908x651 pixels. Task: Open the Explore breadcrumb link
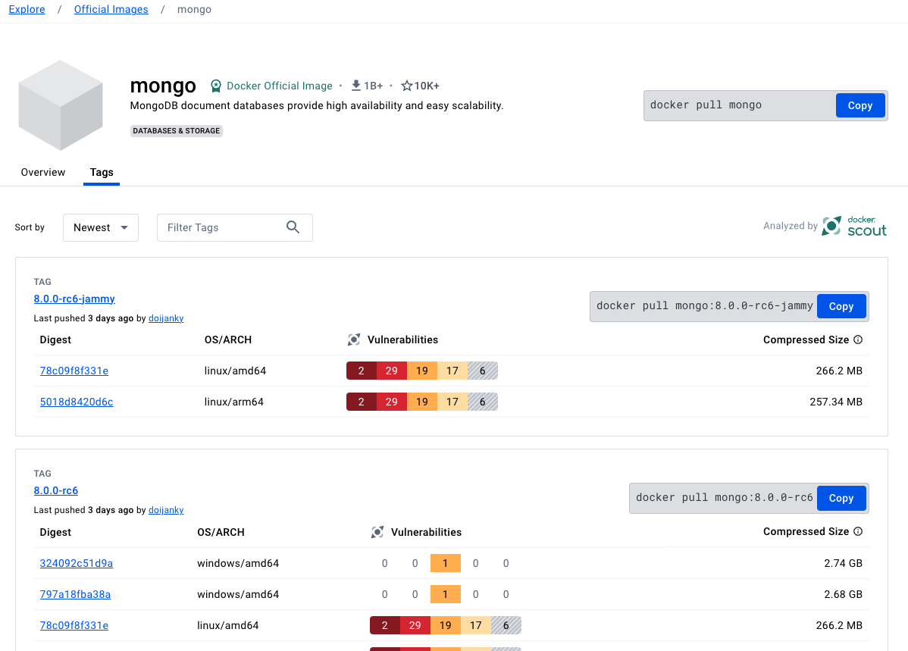pos(27,9)
